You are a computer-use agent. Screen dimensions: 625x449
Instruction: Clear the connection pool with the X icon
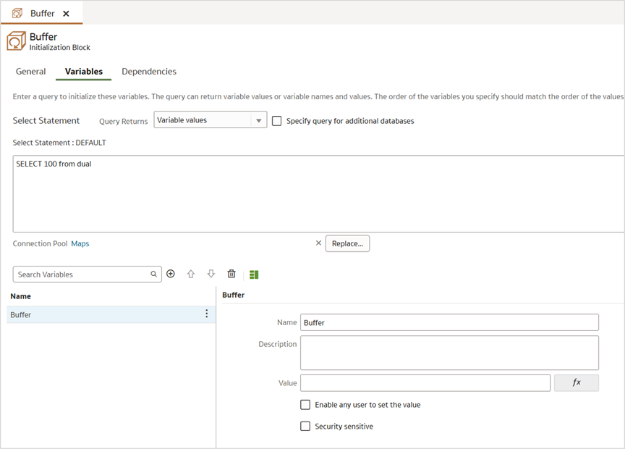coord(318,243)
